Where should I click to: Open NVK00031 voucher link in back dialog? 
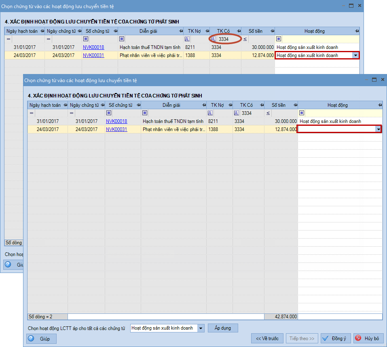(x=93, y=55)
